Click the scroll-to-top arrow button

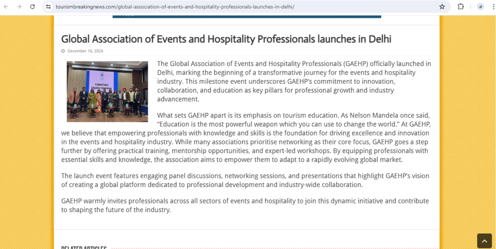pyautogui.click(x=484, y=240)
